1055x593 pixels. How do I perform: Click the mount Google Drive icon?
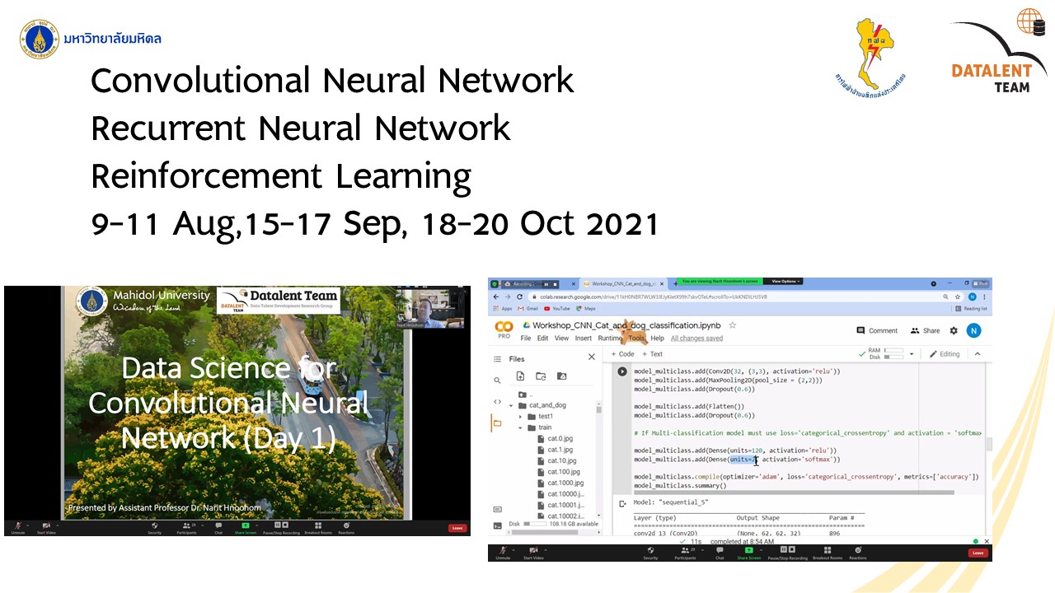coord(562,376)
